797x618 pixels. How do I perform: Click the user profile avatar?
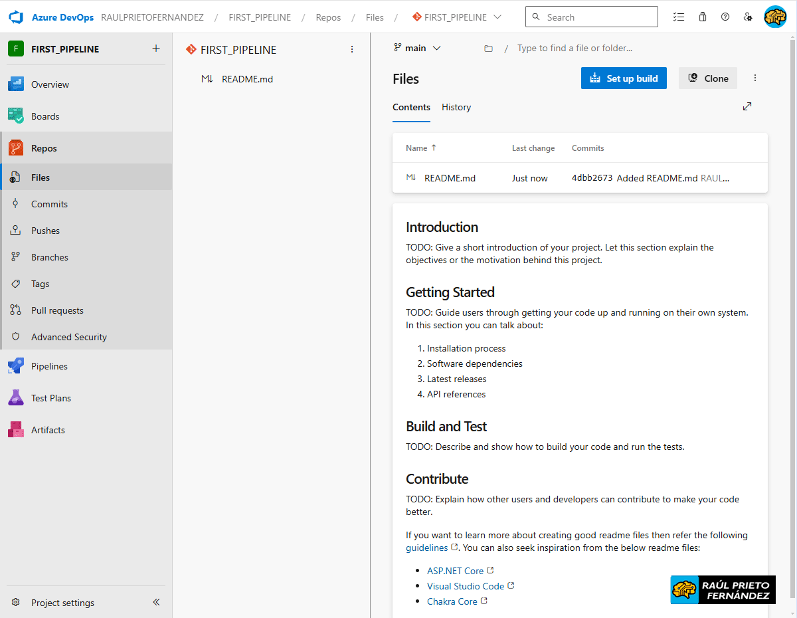tap(775, 17)
